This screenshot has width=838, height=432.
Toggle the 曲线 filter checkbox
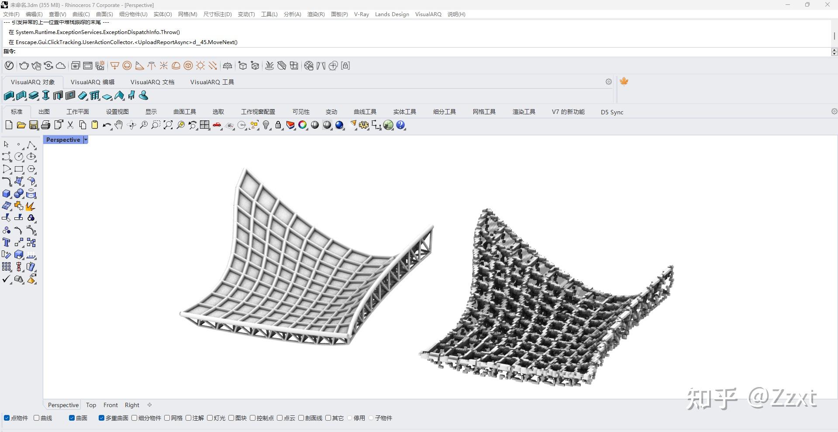37,418
